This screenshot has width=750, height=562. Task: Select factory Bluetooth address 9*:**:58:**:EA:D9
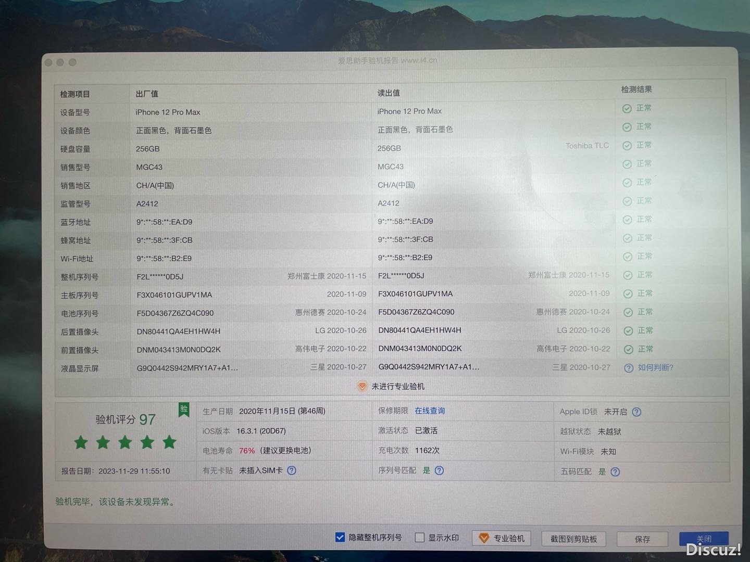165,222
